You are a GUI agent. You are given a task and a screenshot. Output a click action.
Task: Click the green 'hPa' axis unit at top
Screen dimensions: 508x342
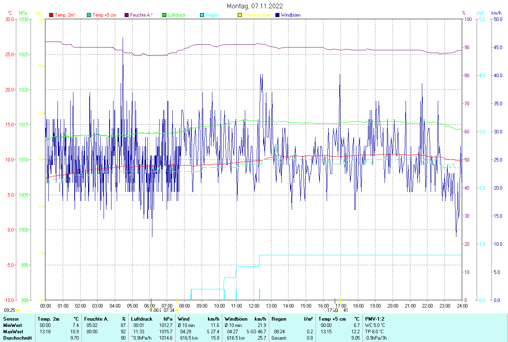23,13
